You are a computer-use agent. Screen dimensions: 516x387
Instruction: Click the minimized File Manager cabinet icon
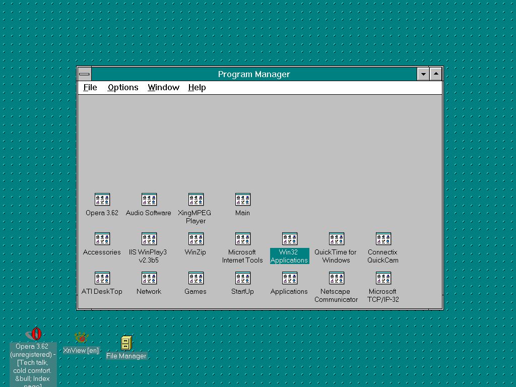coord(126,343)
